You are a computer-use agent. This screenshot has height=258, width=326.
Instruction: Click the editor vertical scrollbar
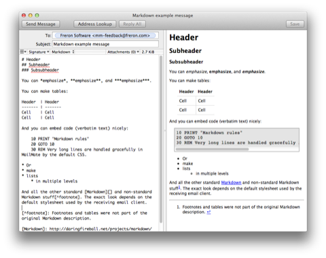(x=161, y=139)
